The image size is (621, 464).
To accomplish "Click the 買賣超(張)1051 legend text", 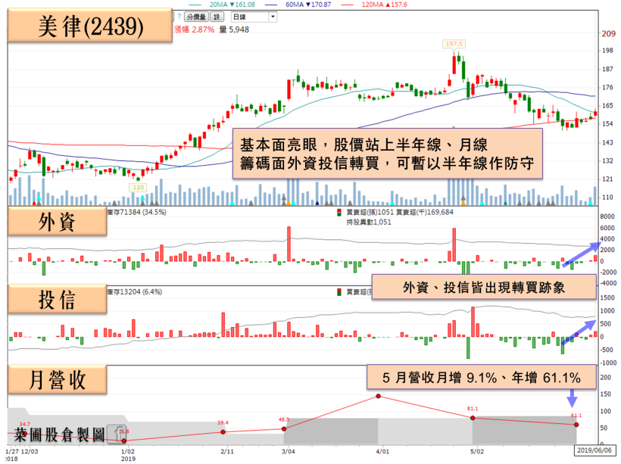I will pyautogui.click(x=370, y=212).
